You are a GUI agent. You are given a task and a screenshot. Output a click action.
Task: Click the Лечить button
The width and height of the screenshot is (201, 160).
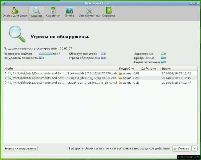(182, 149)
